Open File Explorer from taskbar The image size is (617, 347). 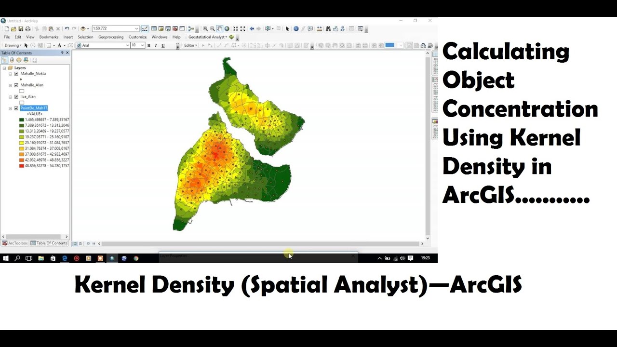coord(41,258)
